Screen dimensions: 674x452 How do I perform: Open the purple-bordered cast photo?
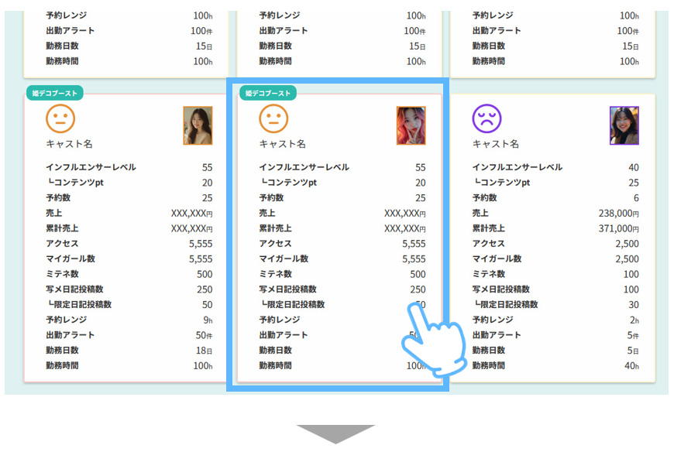pos(624,125)
